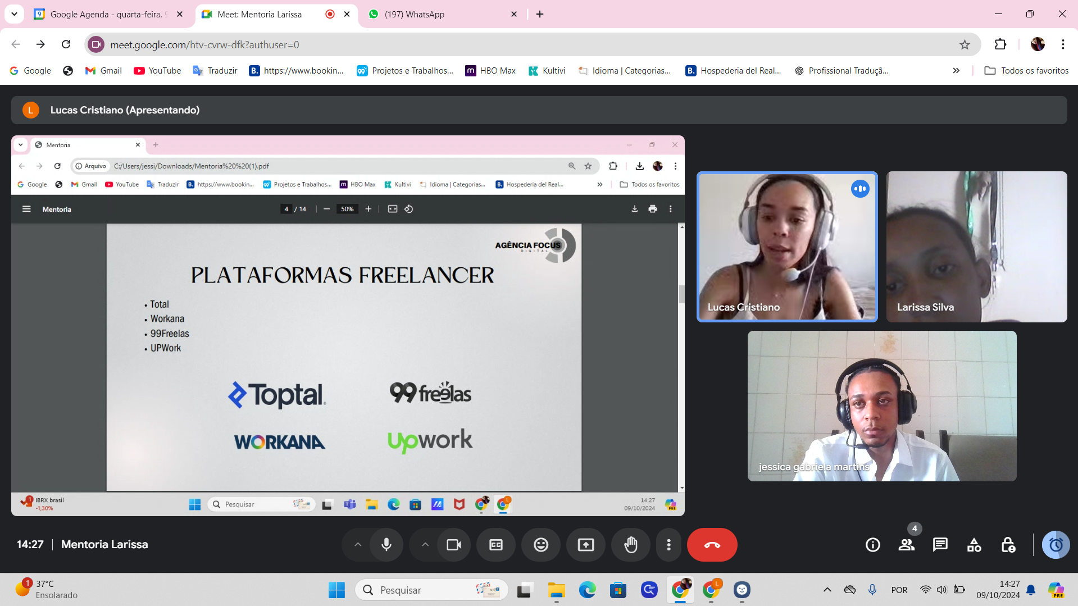Open Chrome profile avatar
The image size is (1078, 606).
1038,44
